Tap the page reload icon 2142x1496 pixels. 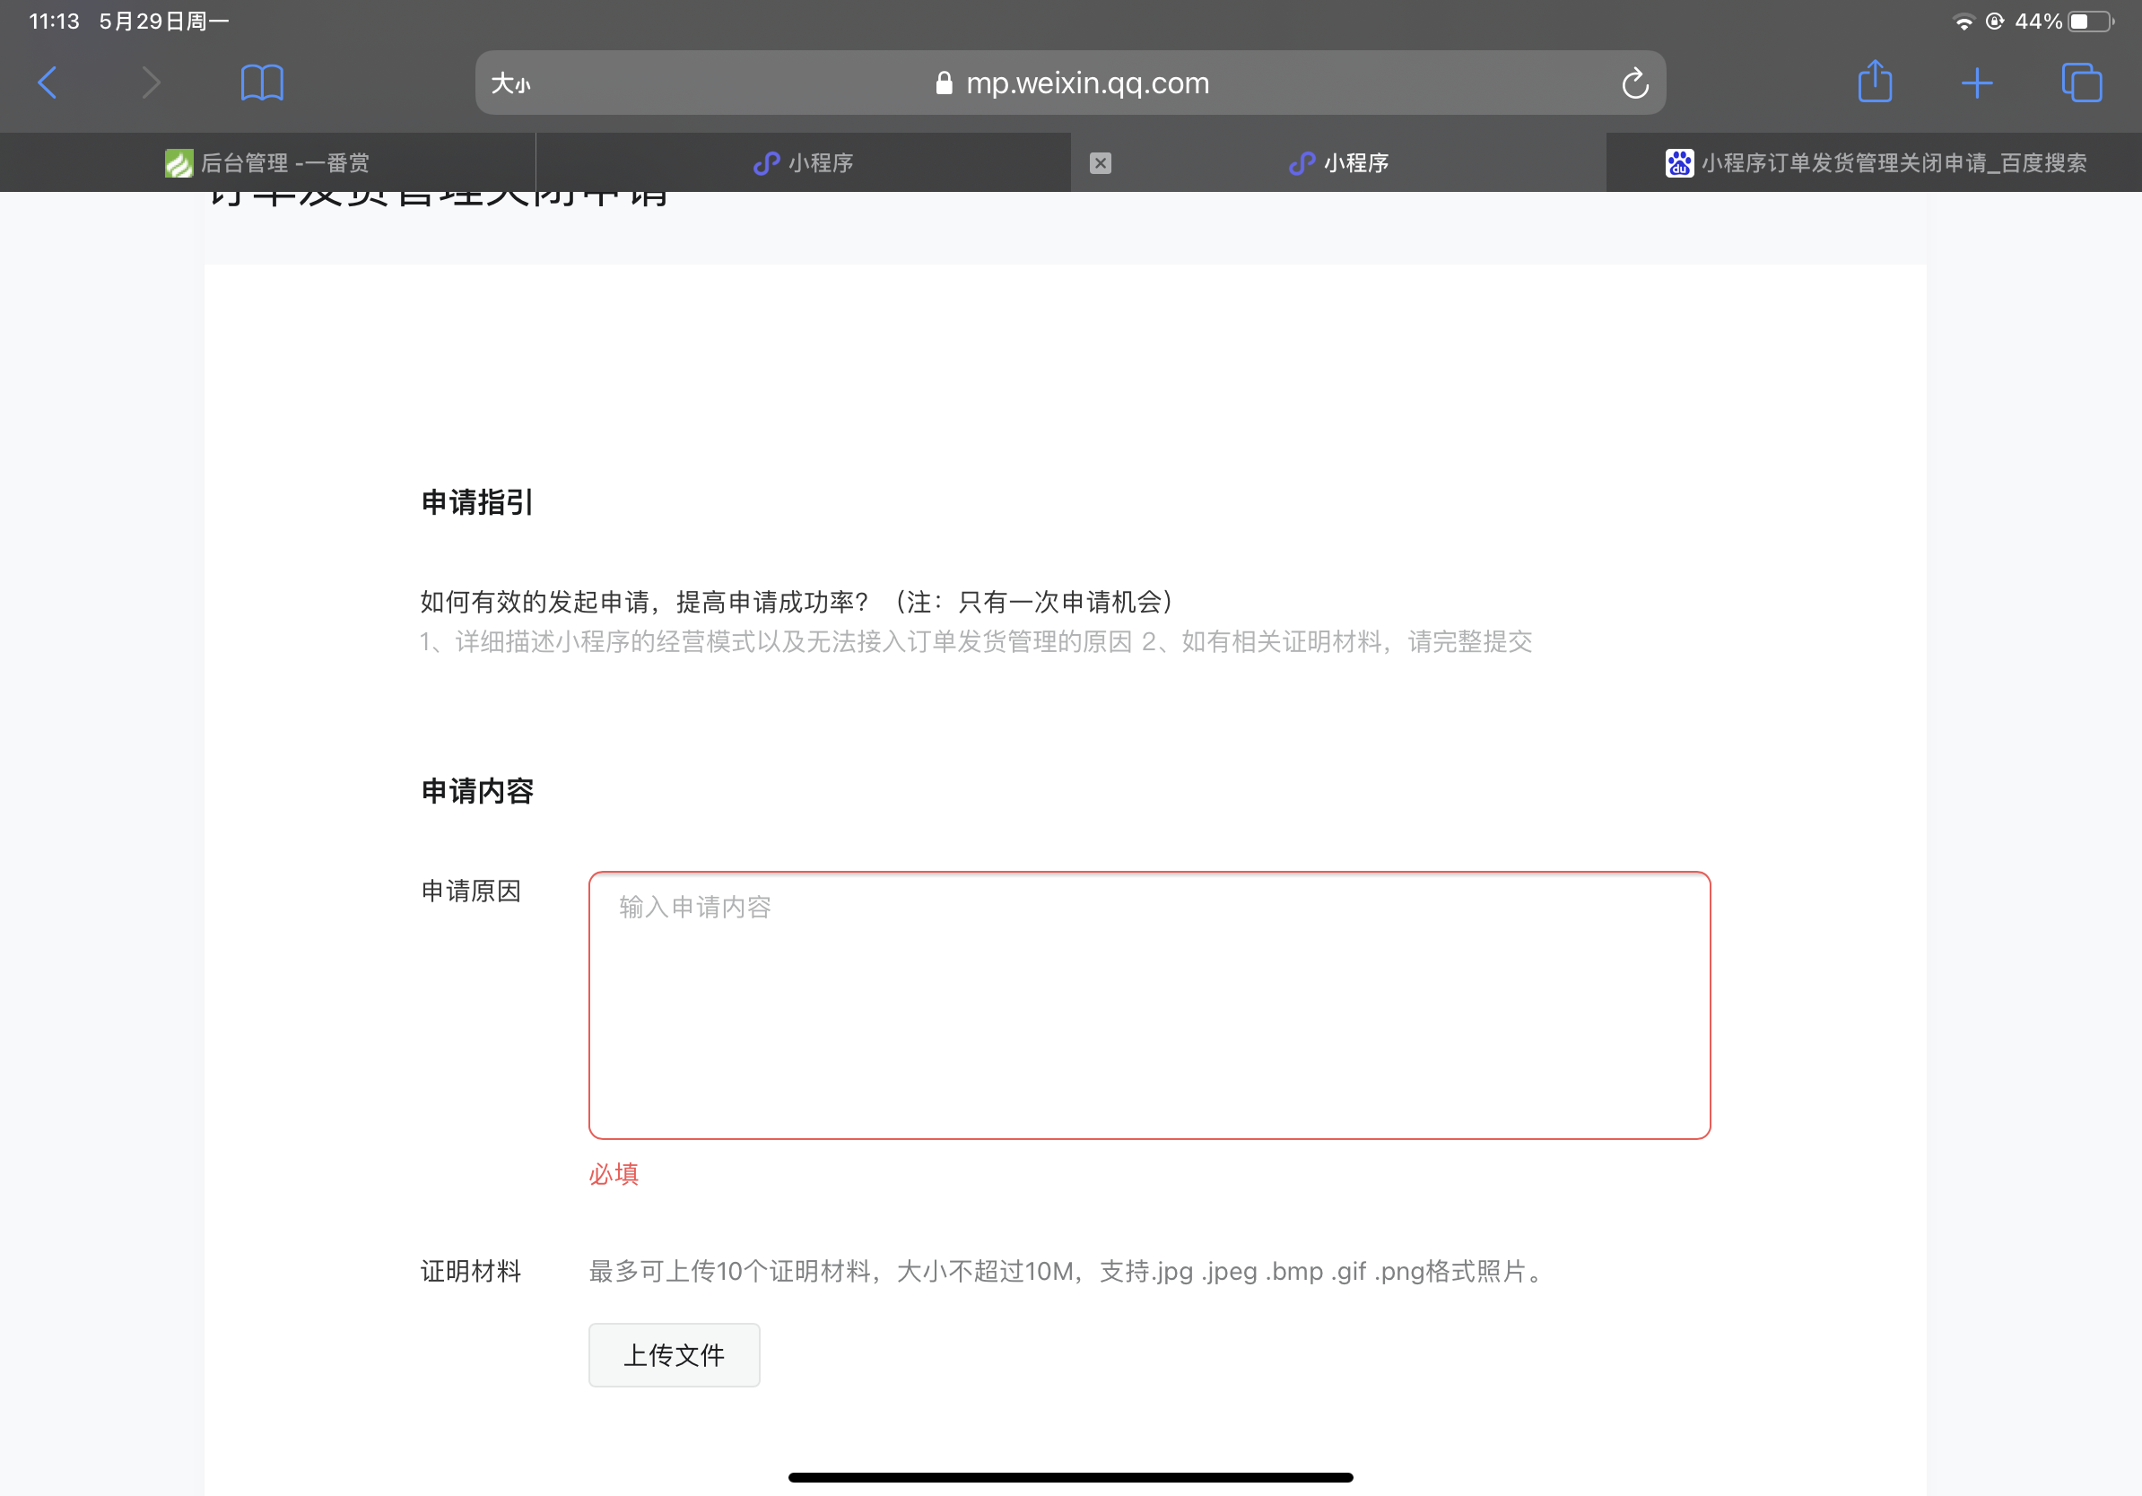(x=1634, y=84)
